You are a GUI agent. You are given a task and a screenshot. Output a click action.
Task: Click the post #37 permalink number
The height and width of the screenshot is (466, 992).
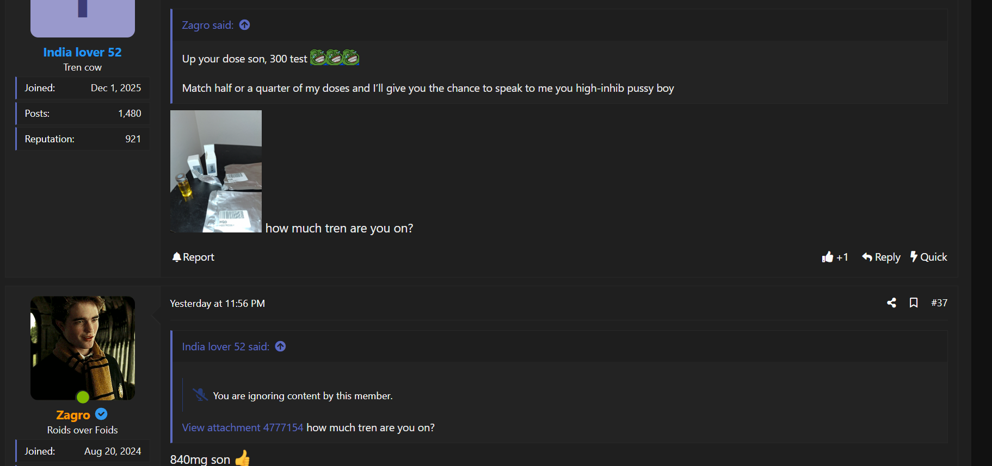coord(939,303)
